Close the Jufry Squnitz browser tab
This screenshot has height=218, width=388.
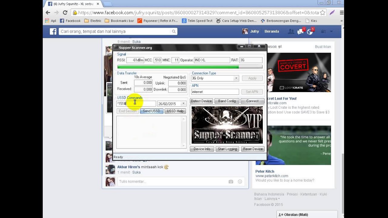[98, 4]
